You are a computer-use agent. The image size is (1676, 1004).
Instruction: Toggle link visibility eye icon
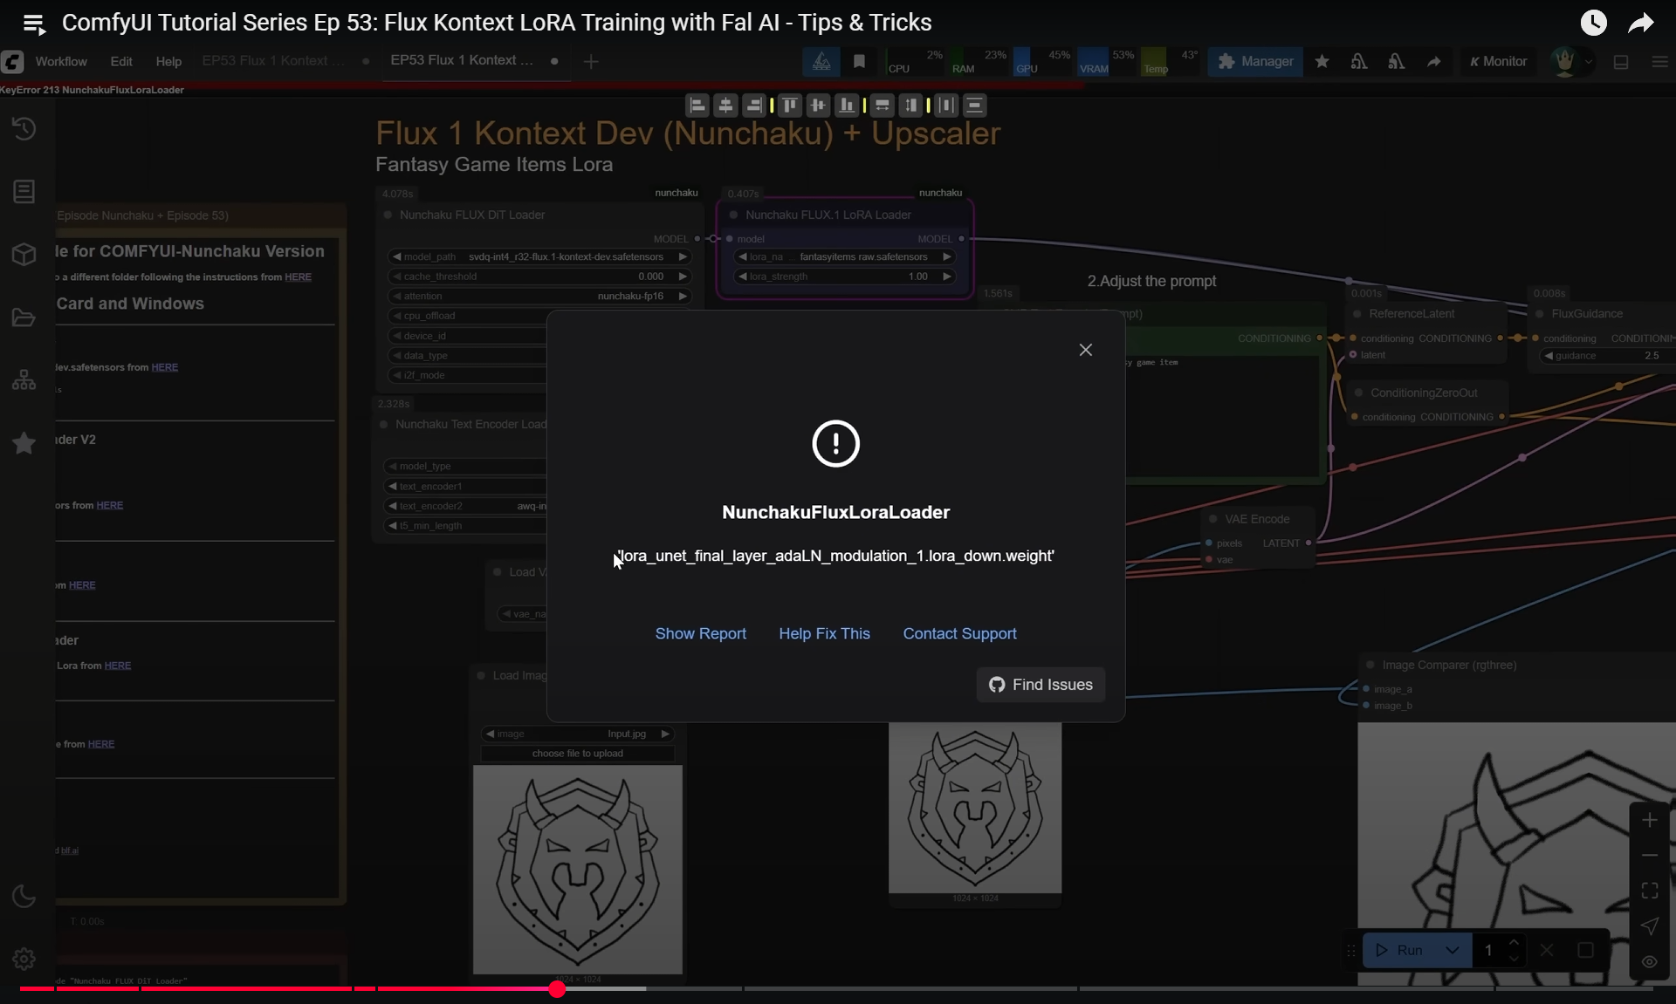[1649, 961]
